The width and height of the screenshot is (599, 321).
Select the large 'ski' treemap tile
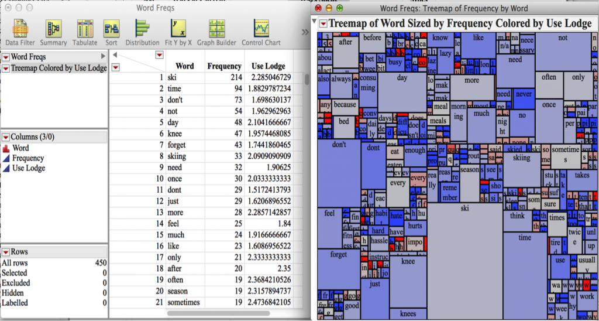[465, 261]
